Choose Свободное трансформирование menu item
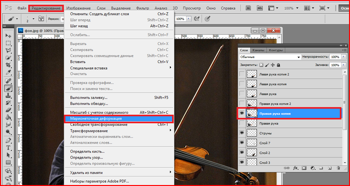Screen dimensions: 350x186 [119, 125]
